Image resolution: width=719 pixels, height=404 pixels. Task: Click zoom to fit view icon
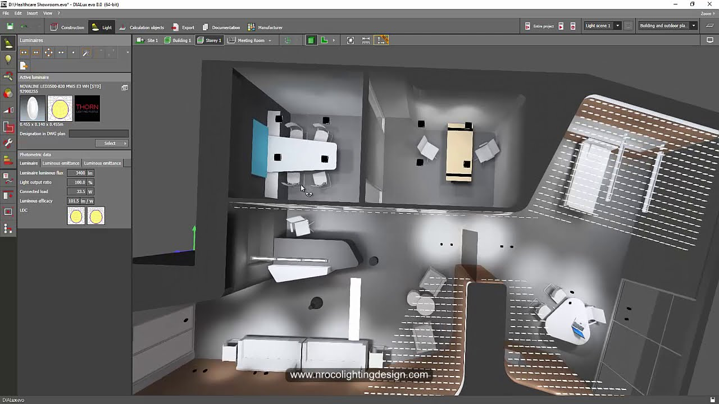tap(351, 40)
